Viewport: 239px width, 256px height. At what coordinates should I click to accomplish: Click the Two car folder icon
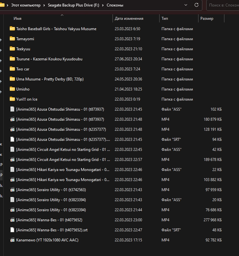[x=12, y=69]
